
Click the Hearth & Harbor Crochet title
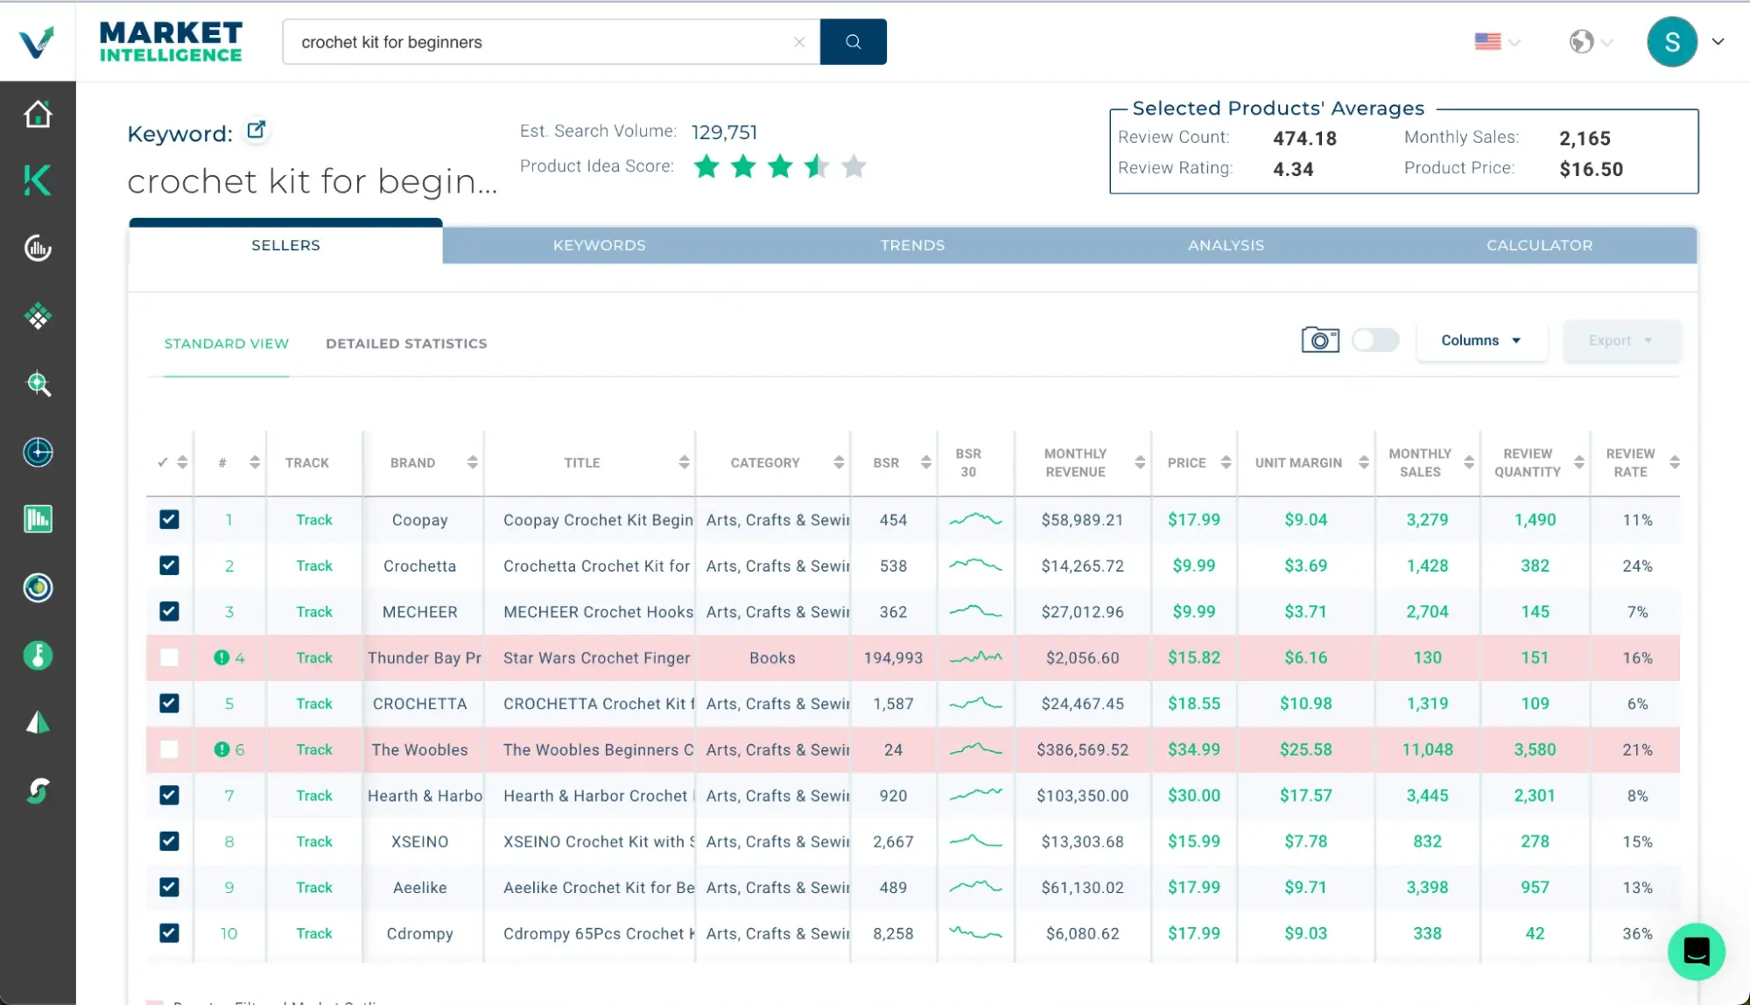[598, 795]
